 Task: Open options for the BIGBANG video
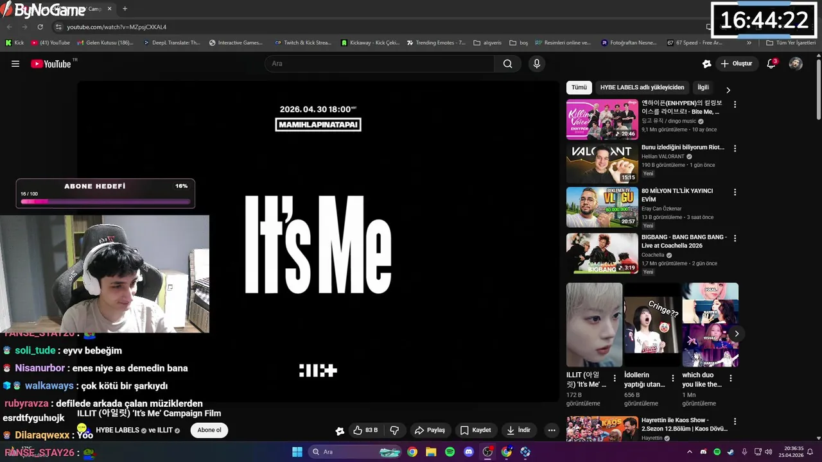(x=735, y=238)
